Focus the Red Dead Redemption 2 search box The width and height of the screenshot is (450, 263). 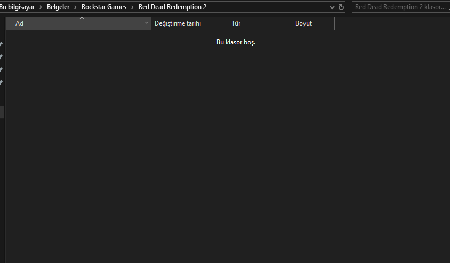400,7
